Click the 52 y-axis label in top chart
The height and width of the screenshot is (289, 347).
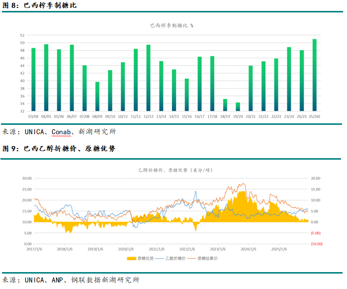click(x=22, y=35)
